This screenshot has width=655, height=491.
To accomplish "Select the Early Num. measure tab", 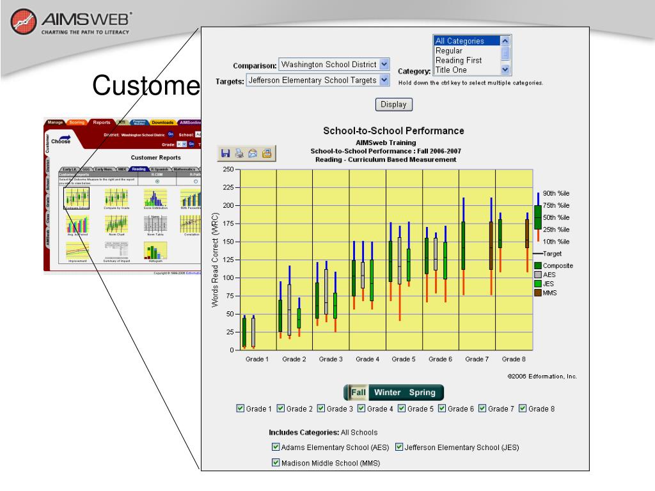I will click(104, 169).
